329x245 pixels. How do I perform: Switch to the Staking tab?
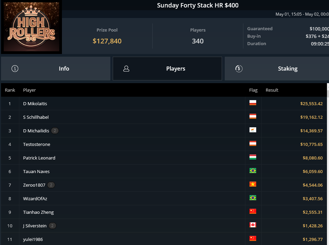277,69
